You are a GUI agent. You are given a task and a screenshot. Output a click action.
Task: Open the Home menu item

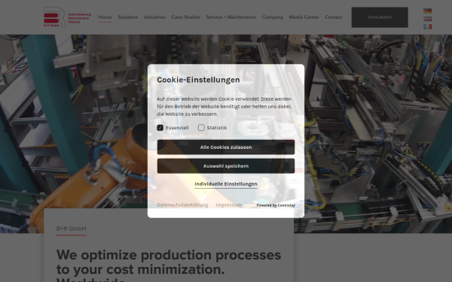click(105, 17)
